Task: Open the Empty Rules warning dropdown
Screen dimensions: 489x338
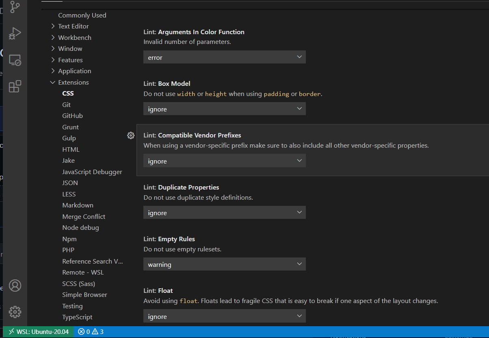Action: tap(224, 264)
